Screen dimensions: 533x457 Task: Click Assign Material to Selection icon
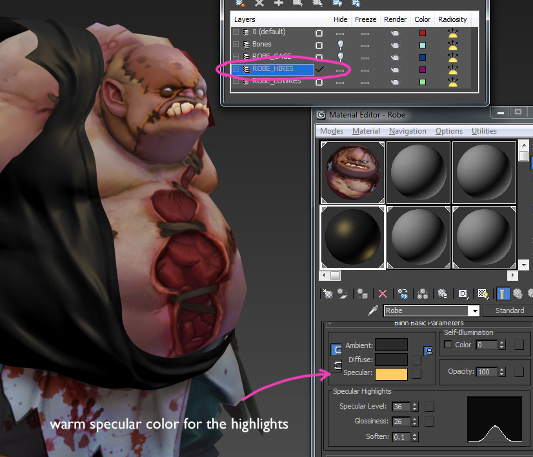[x=363, y=294]
